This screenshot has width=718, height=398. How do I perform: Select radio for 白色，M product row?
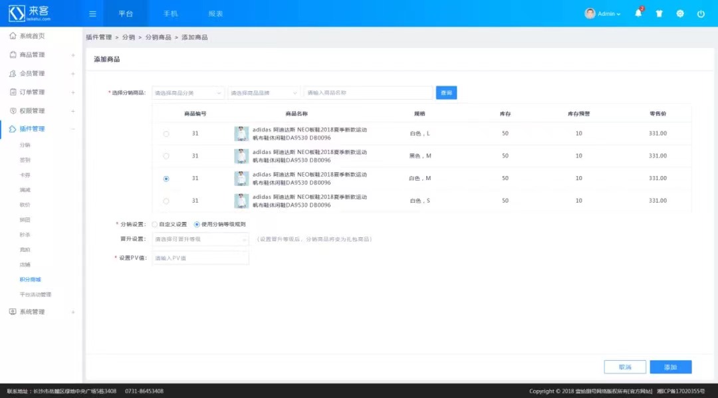click(x=166, y=179)
